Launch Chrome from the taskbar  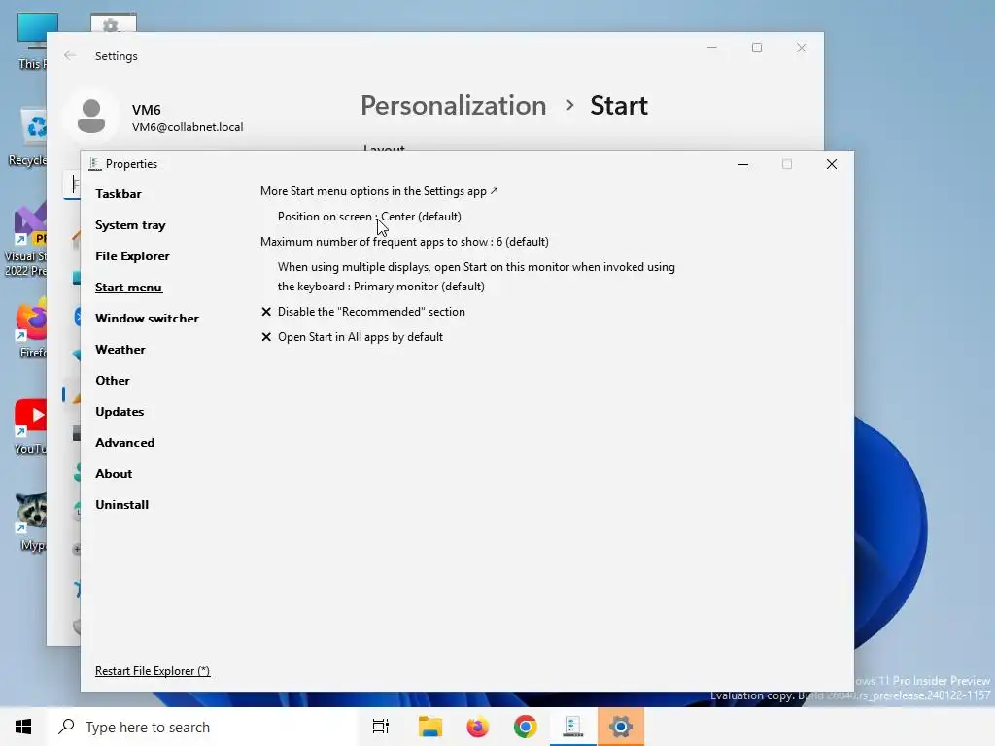[x=525, y=727]
